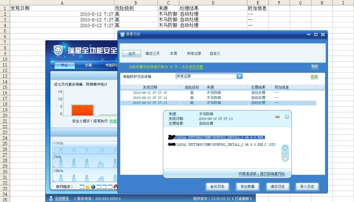The width and height of the screenshot is (354, 202).
Task: Select the globe icon in 联网程序
Action: pyautogui.click(x=93, y=187)
